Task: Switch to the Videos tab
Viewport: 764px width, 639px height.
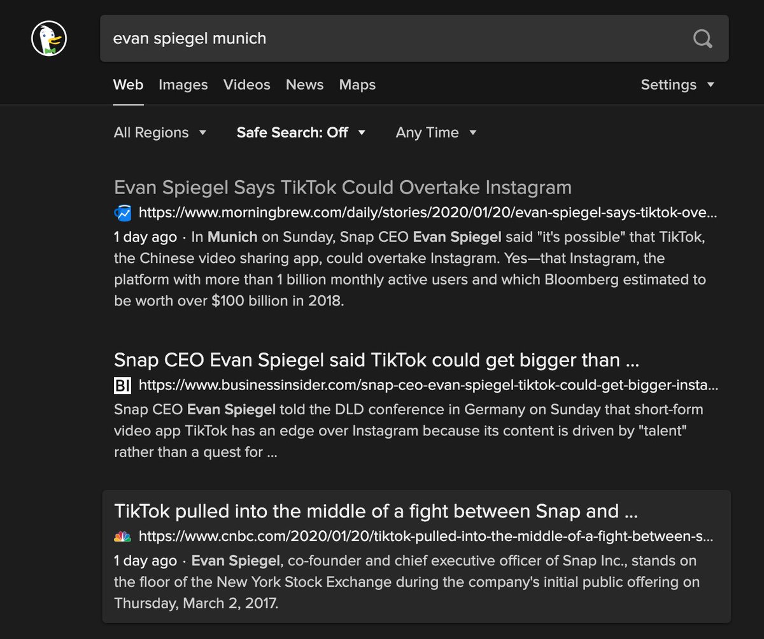Action: click(x=247, y=85)
